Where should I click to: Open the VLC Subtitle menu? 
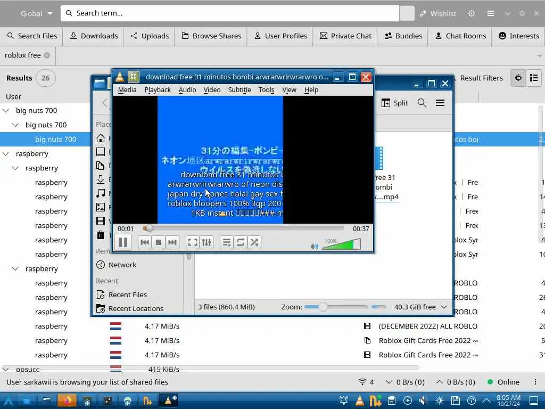point(240,89)
